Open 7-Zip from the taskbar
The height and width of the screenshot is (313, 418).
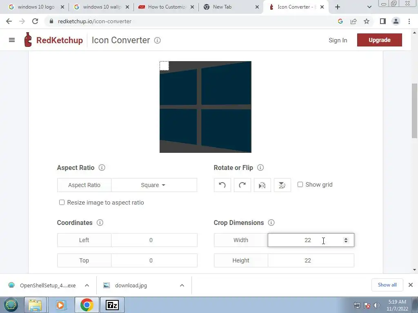[x=112, y=305]
